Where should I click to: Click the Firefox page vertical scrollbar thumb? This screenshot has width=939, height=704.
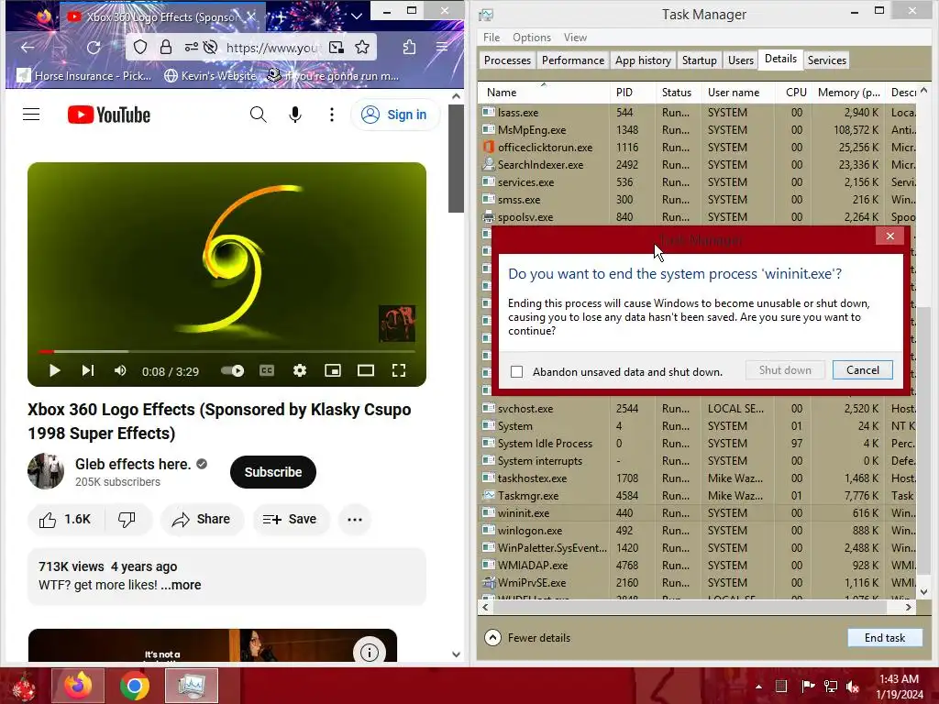pyautogui.click(x=456, y=159)
